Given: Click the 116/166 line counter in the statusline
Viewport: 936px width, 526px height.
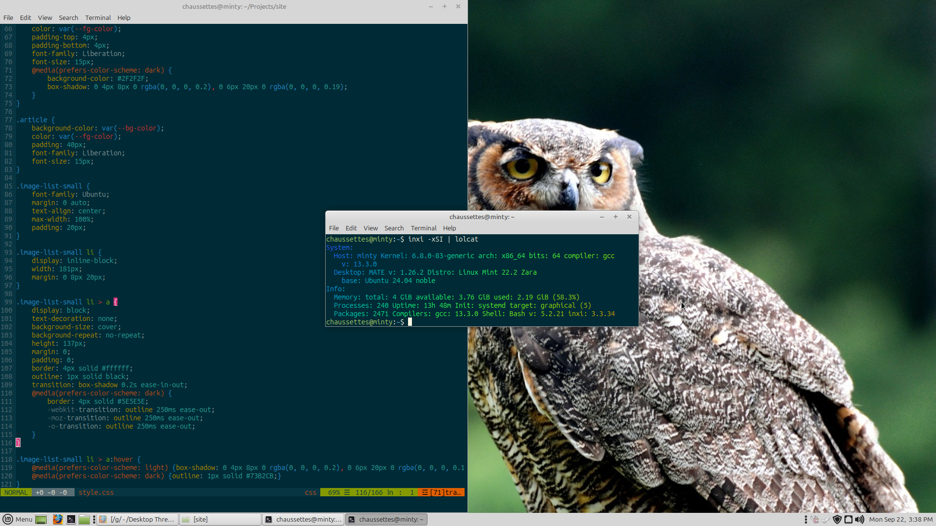Looking at the screenshot, I should (369, 492).
